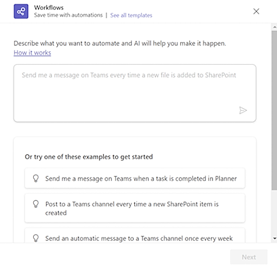Click the Save time with automations subtitle

[x=68, y=15]
